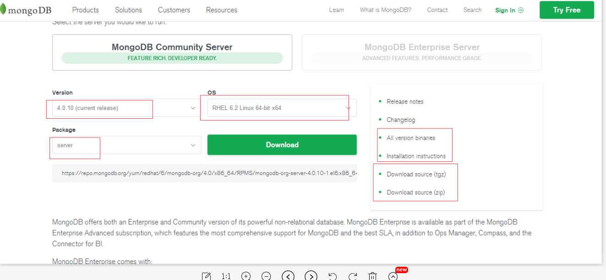This screenshot has width=606, height=280.
Task: Set image to 1:1 actual size
Action: (x=226, y=276)
